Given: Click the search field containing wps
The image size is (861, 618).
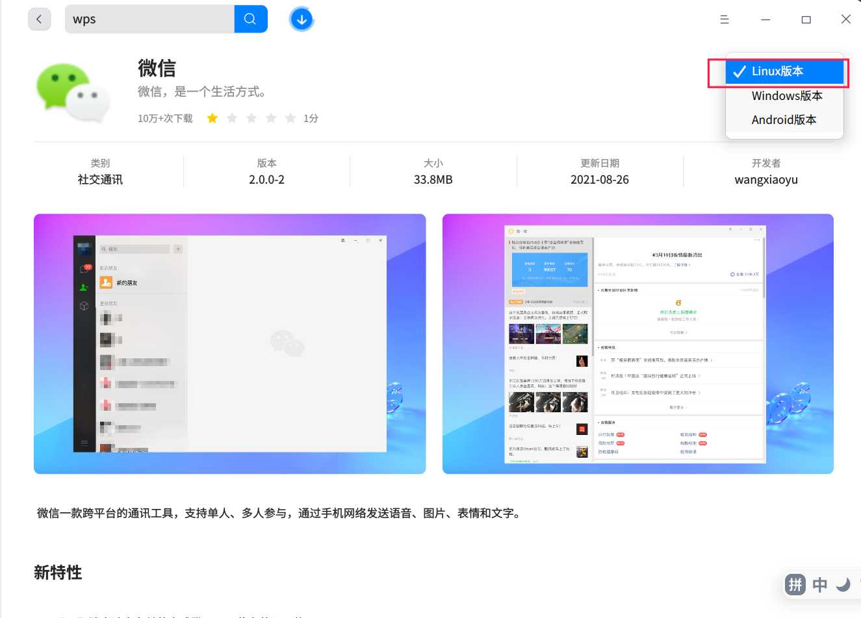Looking at the screenshot, I should (149, 19).
